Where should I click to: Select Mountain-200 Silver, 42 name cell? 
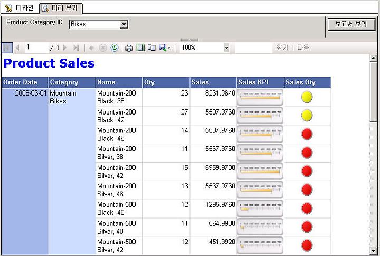(119, 172)
